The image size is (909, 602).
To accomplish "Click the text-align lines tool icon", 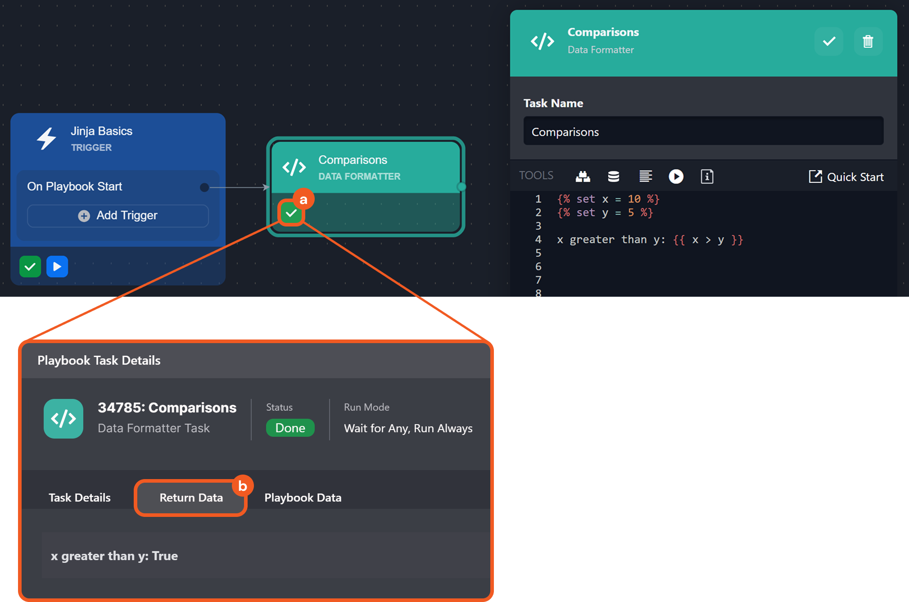I will click(x=645, y=177).
